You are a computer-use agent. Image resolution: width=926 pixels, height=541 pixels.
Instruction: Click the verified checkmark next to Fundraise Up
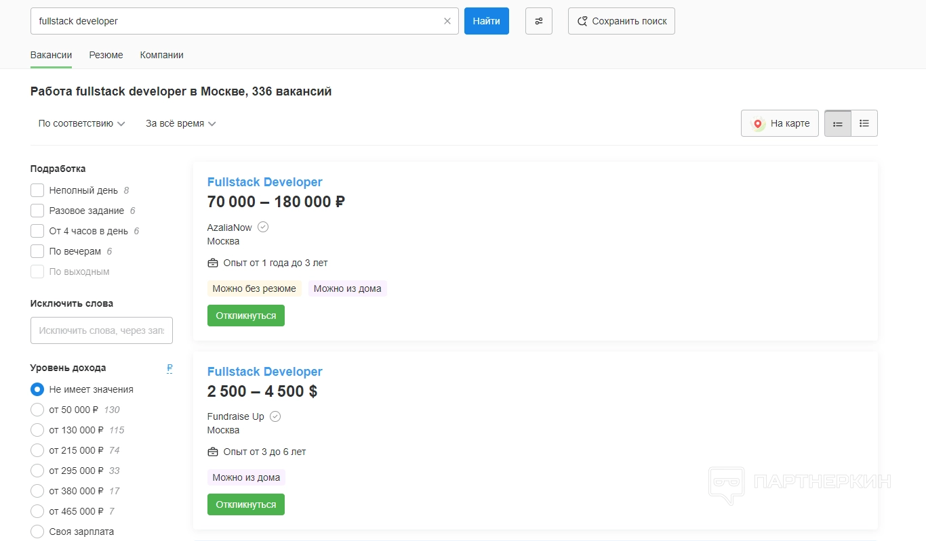click(x=275, y=416)
